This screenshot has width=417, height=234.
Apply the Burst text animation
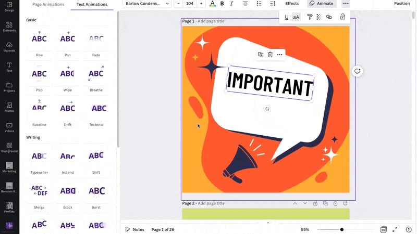click(x=96, y=194)
